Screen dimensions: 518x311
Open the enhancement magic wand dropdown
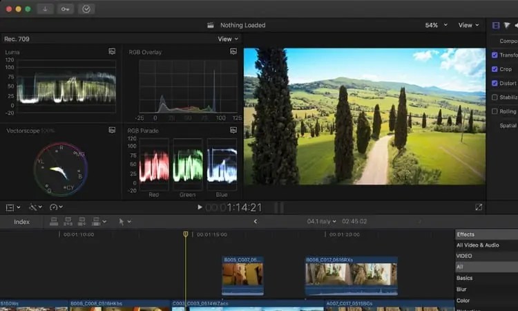(35, 207)
